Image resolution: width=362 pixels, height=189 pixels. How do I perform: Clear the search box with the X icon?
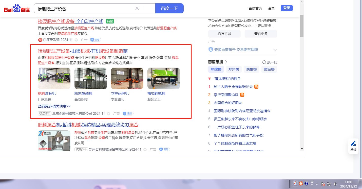coord(137,8)
